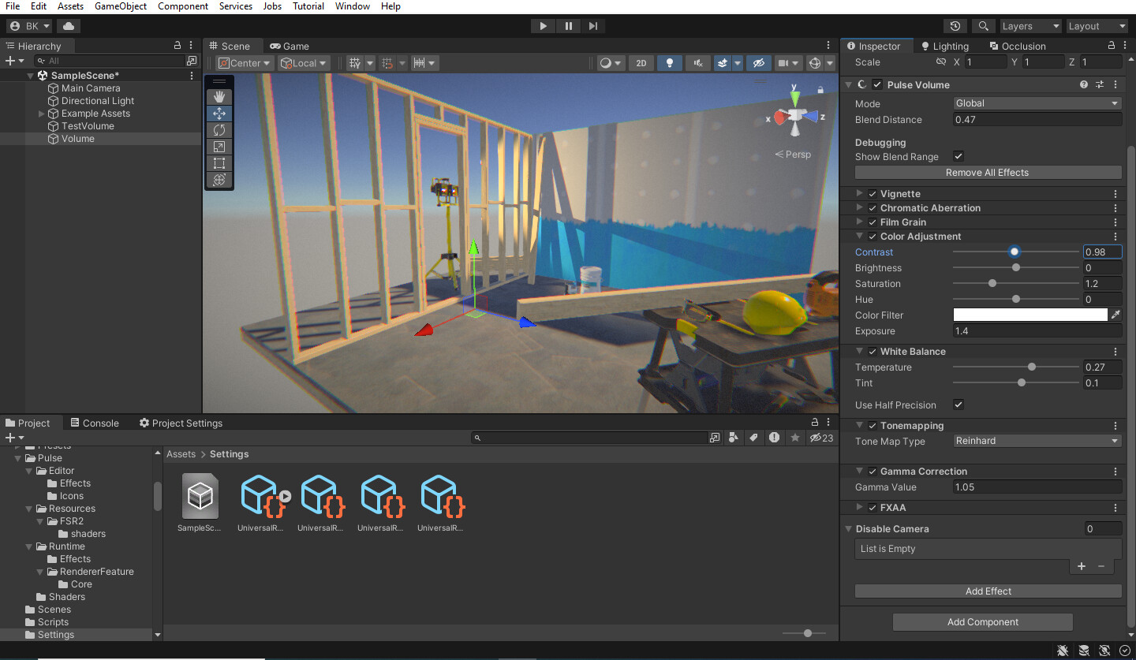1136x660 pixels.
Task: Open the Tone Map Type dropdown
Action: 1036,441
